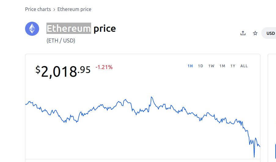Go to Price charts breadcrumb link
The height and width of the screenshot is (162, 276).
click(x=38, y=9)
